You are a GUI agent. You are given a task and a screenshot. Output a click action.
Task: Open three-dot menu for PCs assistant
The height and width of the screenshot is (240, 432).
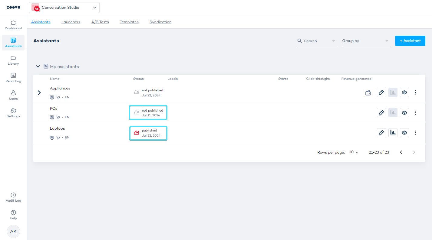coord(416,113)
